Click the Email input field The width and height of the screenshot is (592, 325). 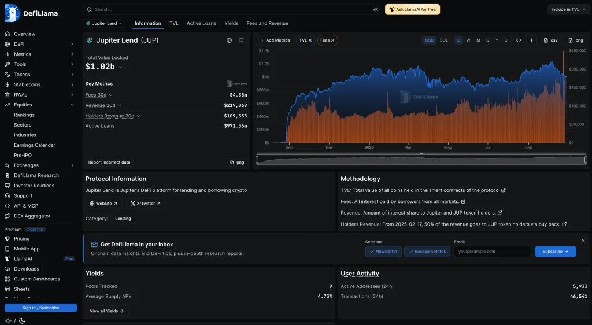[x=493, y=252]
